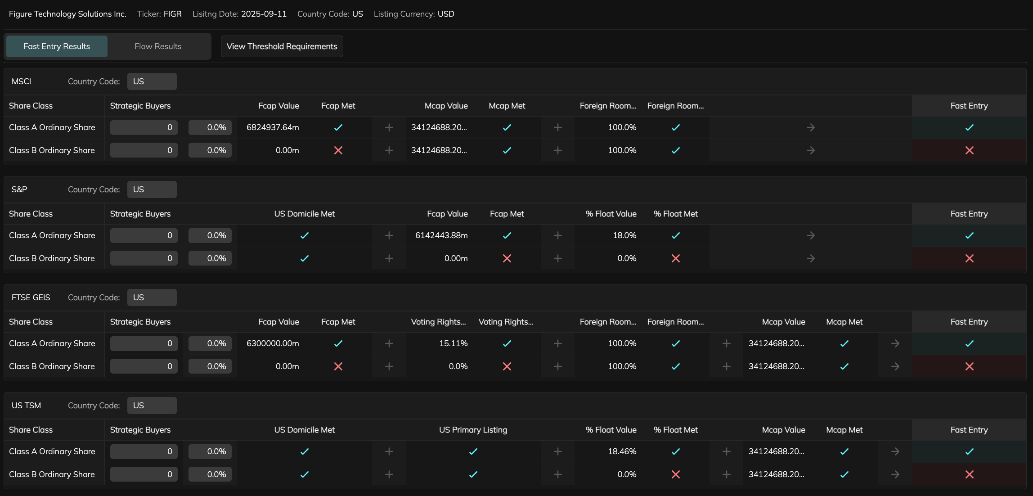Open US TSM Country Code selector
The width and height of the screenshot is (1033, 496).
pyautogui.click(x=152, y=406)
